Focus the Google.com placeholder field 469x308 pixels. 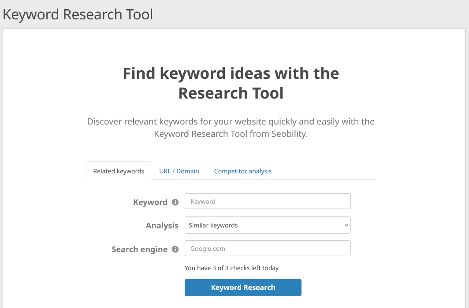point(268,248)
